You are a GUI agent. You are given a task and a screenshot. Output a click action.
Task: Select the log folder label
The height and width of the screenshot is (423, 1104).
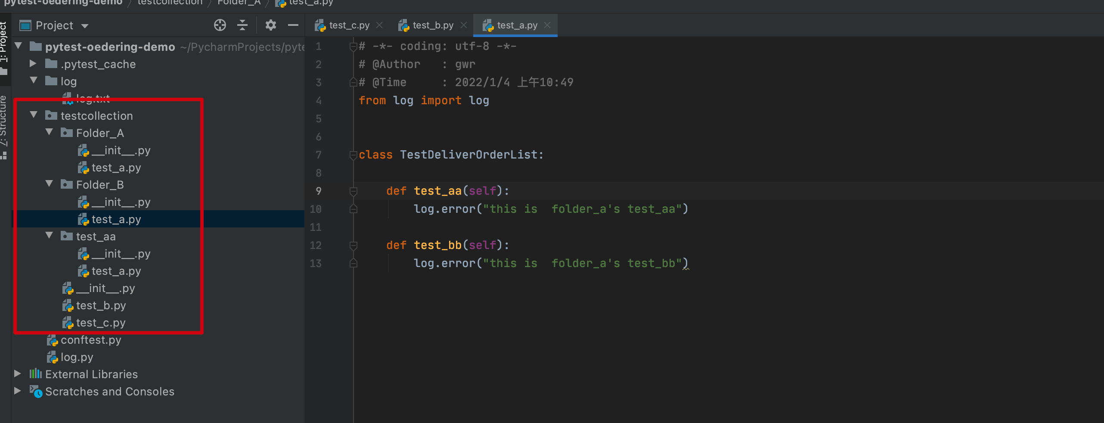point(68,81)
